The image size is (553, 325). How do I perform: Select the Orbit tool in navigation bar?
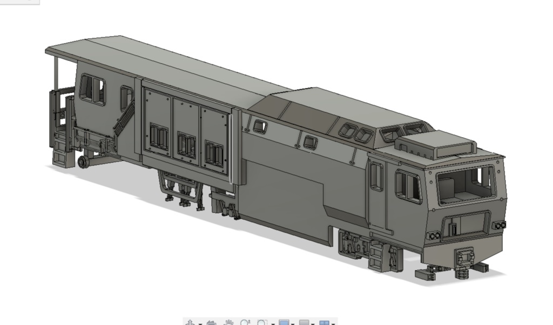(190, 322)
